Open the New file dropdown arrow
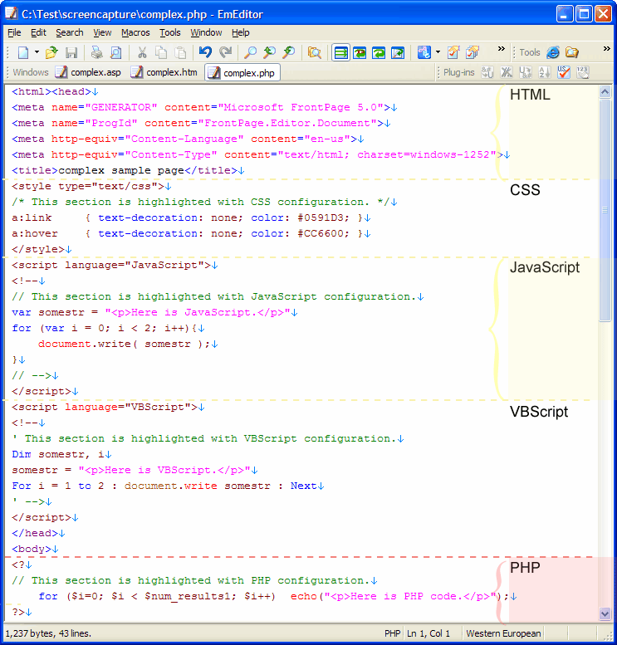 point(37,52)
